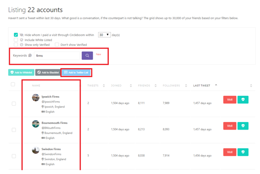The width and height of the screenshot is (260, 174).
Task: Visit the Bournemouth Firms account
Action: point(230,126)
